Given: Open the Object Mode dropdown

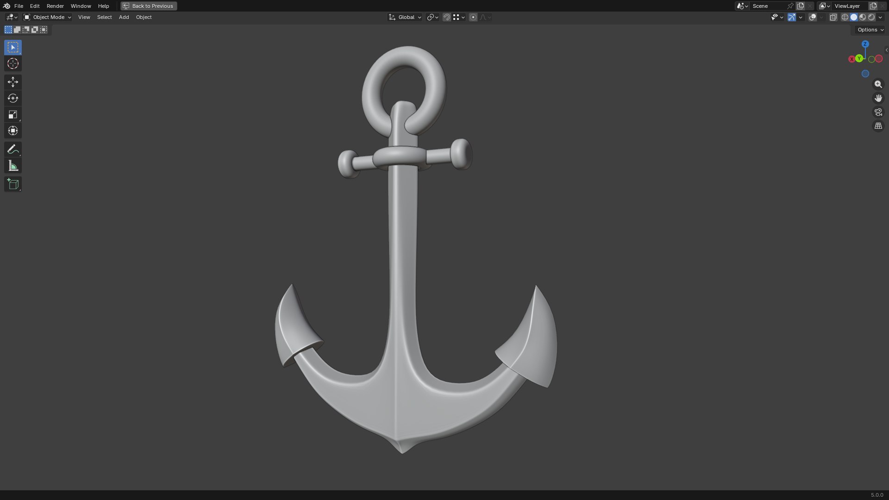Looking at the screenshot, I should coord(47,17).
